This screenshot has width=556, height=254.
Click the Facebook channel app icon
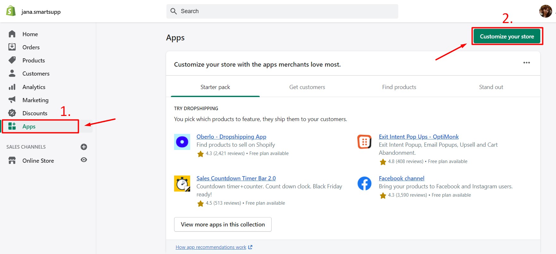click(365, 184)
